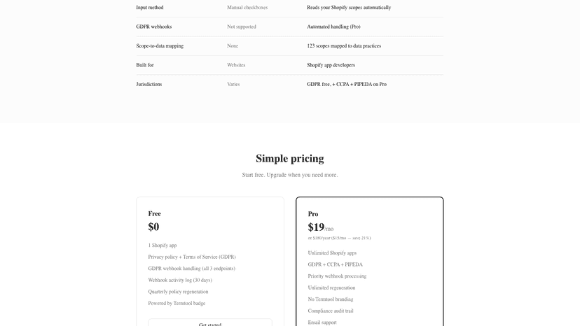Click the Jurisdictions row label
Image resolution: width=580 pixels, height=326 pixels.
(149, 84)
